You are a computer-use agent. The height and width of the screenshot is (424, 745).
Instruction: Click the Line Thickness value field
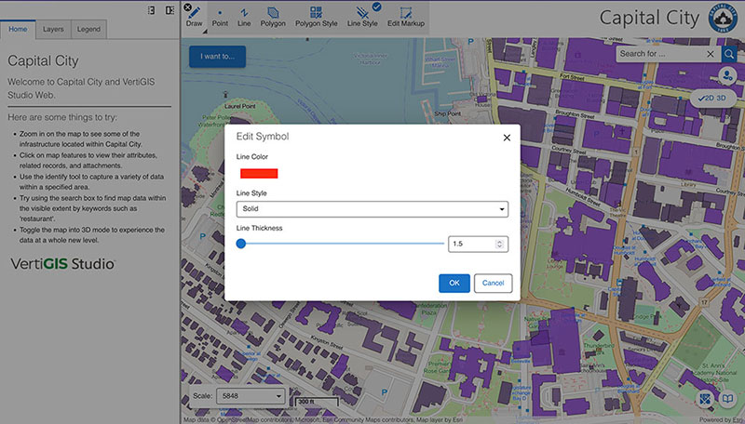click(x=478, y=244)
